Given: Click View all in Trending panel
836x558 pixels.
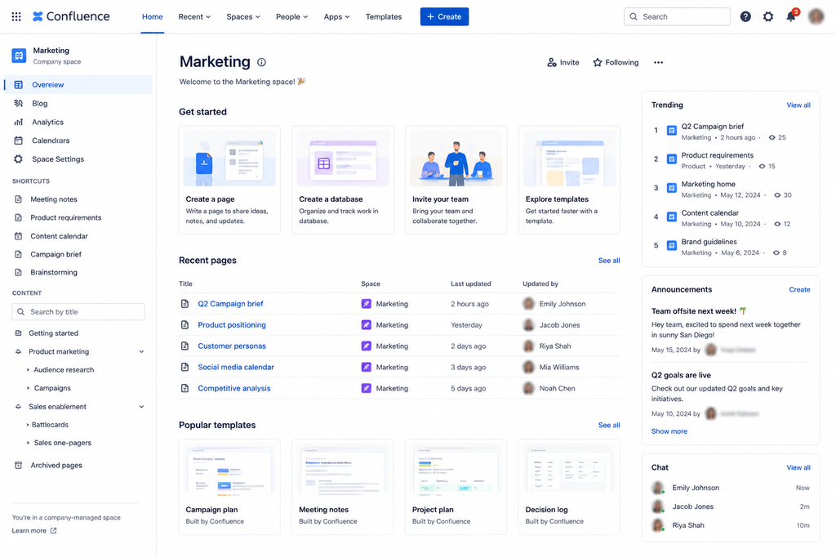Looking at the screenshot, I should click(798, 105).
